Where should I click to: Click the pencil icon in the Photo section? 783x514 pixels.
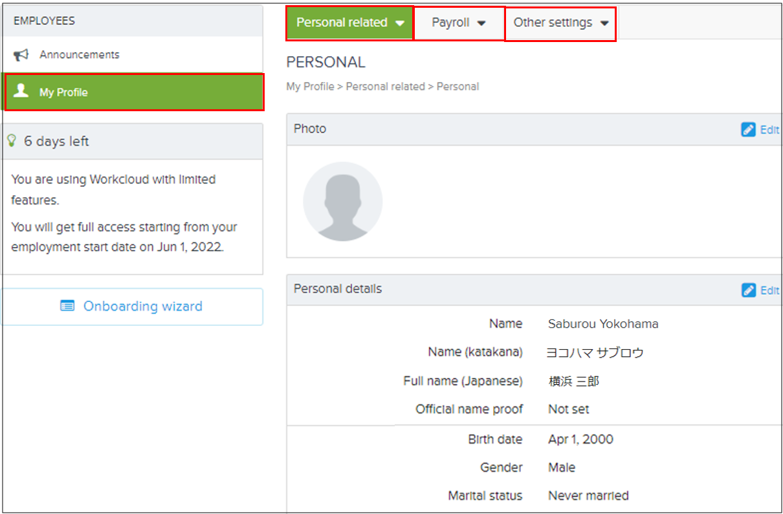pos(749,129)
